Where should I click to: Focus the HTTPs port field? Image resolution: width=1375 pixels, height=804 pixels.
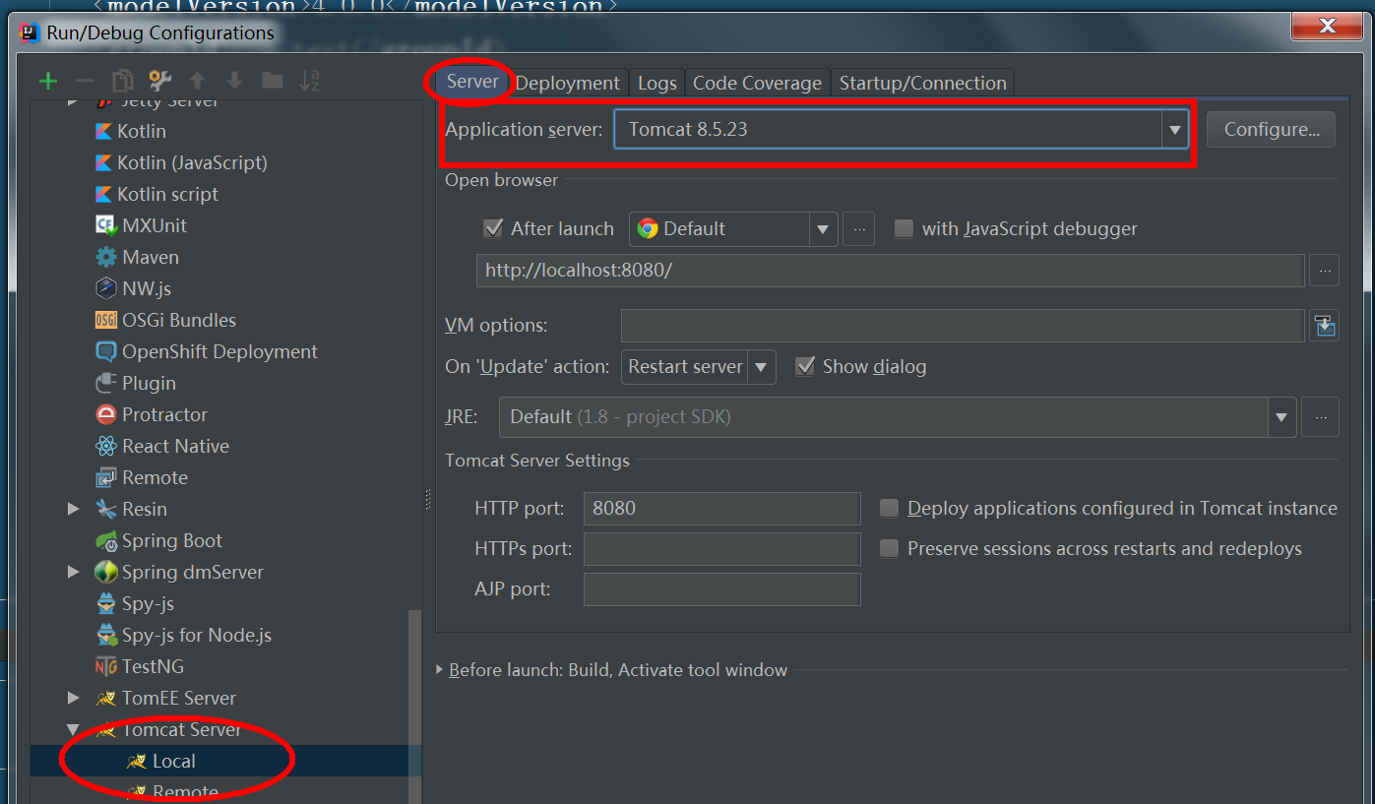point(721,549)
